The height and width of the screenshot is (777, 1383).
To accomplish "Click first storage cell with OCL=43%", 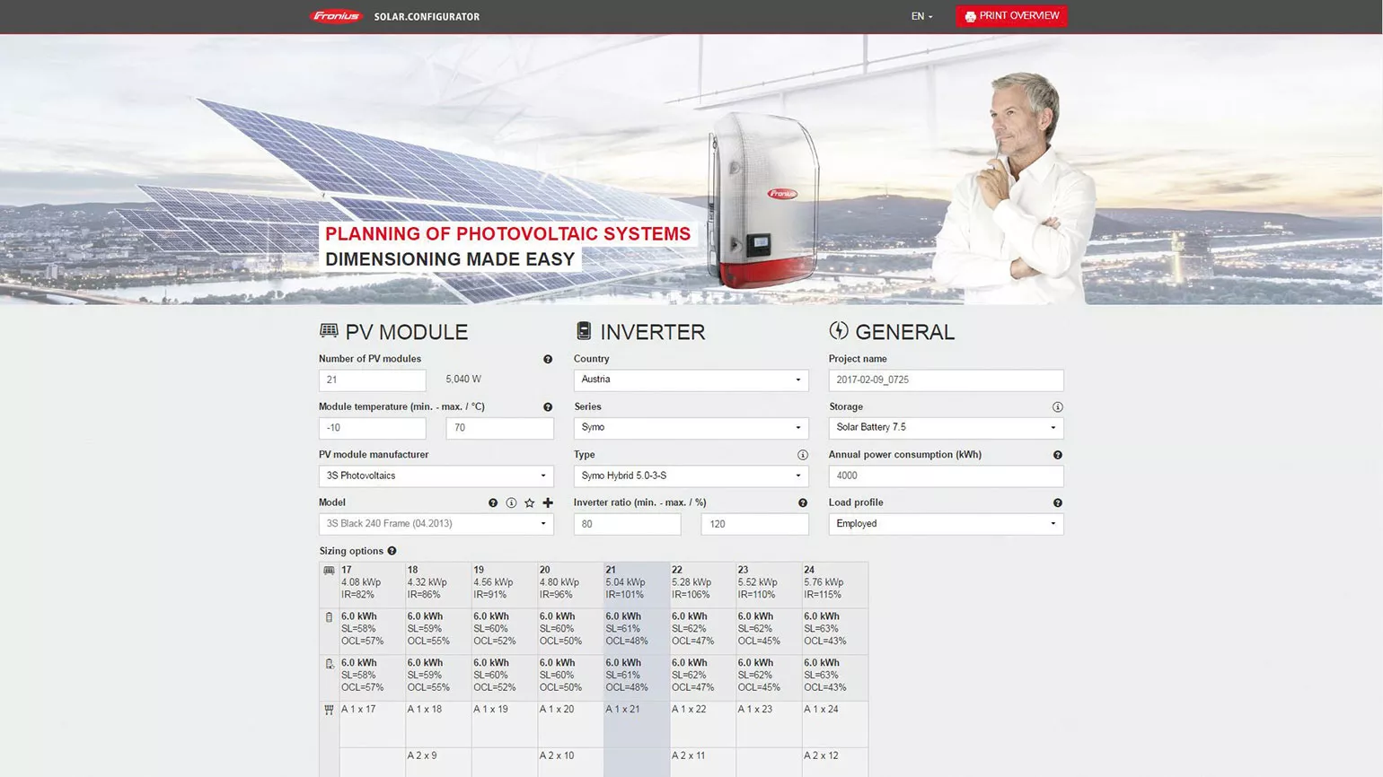I will (835, 632).
